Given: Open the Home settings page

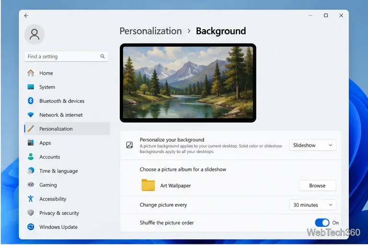Looking at the screenshot, I should pos(67,73).
